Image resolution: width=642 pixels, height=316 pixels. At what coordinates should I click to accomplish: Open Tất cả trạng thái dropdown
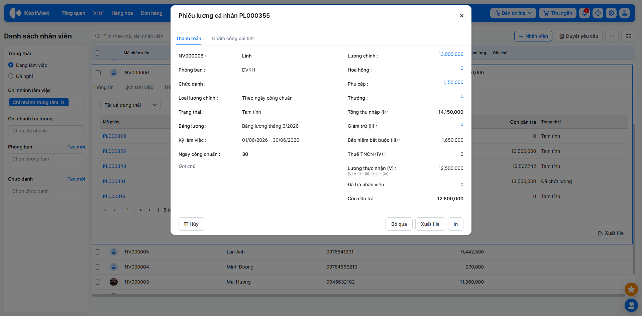130,105
